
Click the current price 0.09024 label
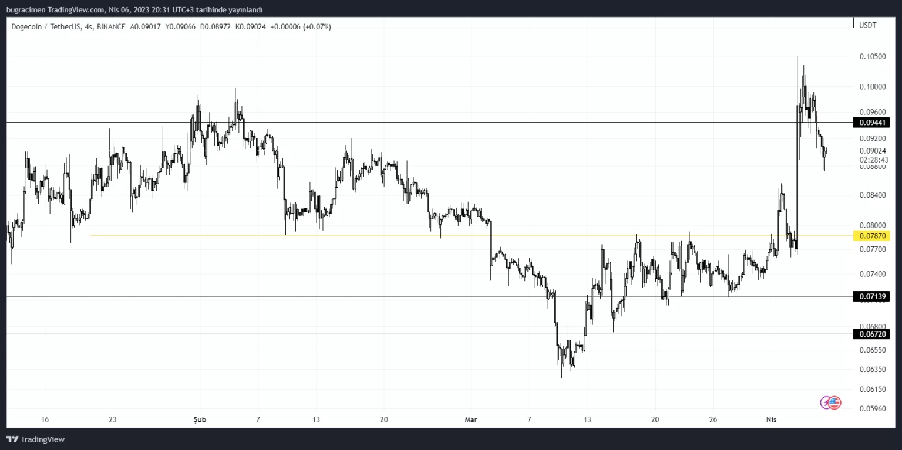873,151
